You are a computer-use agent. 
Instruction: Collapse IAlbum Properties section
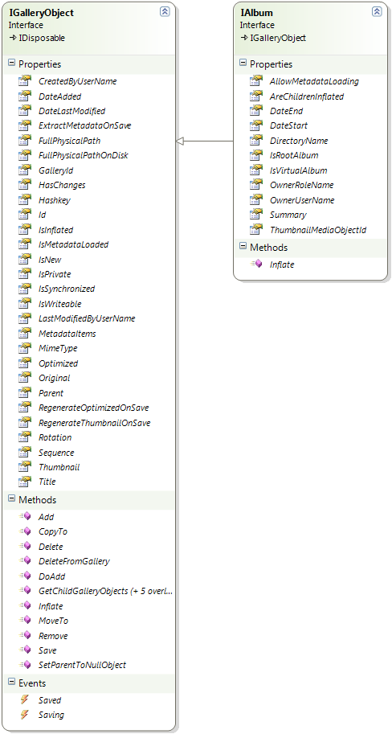(243, 64)
